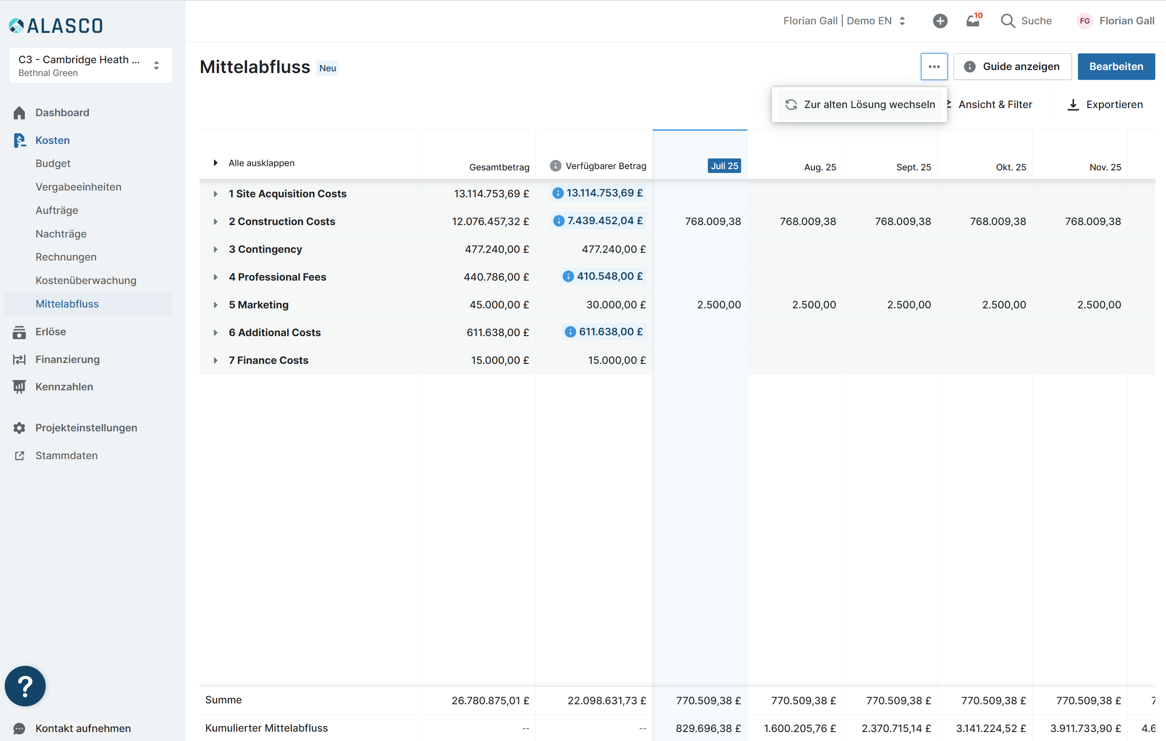This screenshot has width=1166, height=741.
Task: Click info icon beside Verfügbarer Betrag header
Action: tap(555, 166)
